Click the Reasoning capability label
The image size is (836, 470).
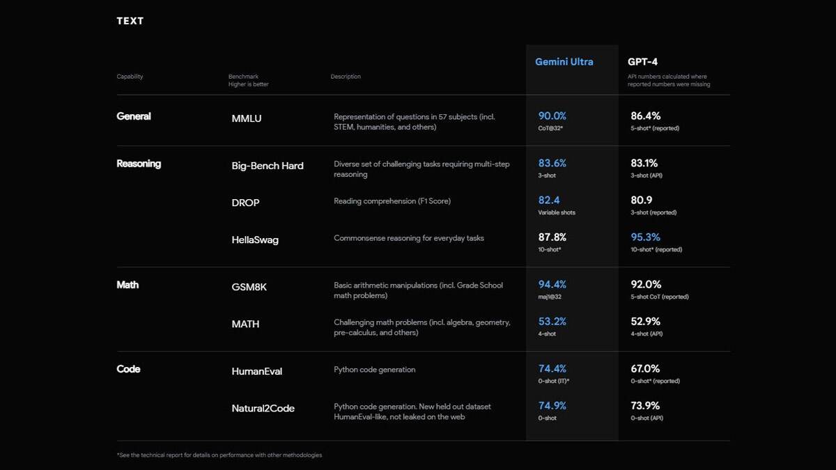(139, 164)
